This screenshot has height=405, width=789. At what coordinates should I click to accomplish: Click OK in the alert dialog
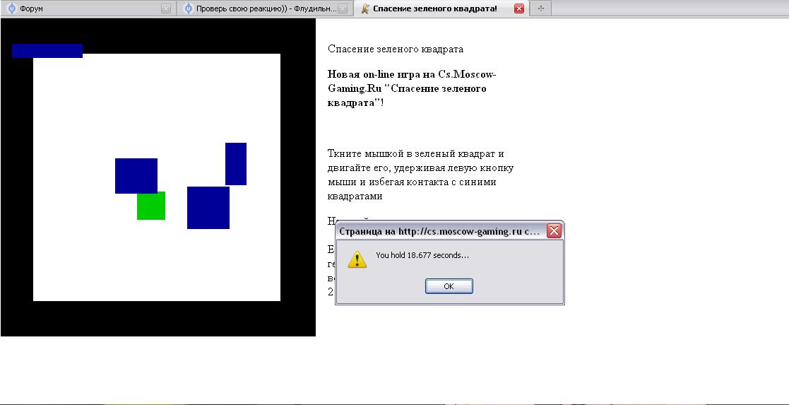click(449, 286)
